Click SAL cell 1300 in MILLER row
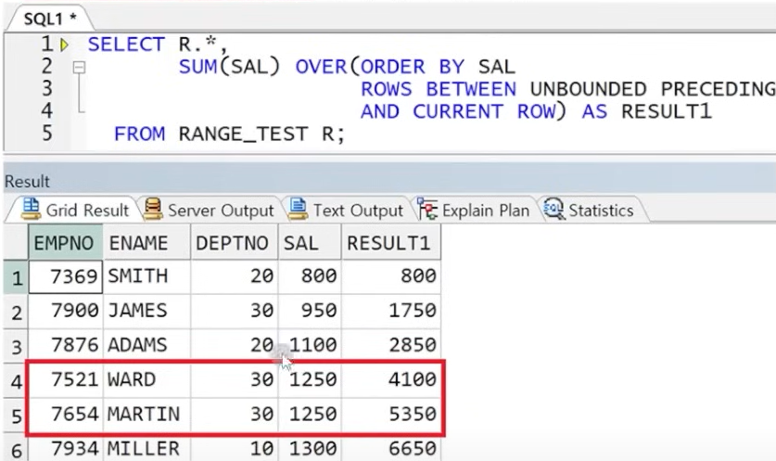 pyautogui.click(x=310, y=448)
